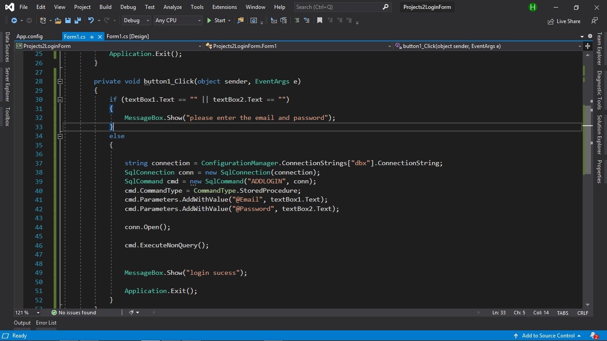The width and height of the screenshot is (607, 341).
Task: Collapse the button1_Click method outline
Action: (60, 81)
